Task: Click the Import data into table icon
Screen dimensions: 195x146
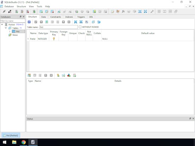Action: point(76,22)
